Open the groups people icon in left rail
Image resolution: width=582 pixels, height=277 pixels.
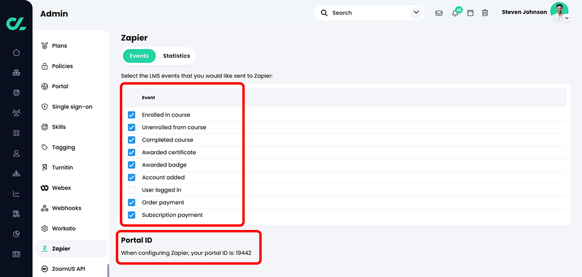[16, 113]
